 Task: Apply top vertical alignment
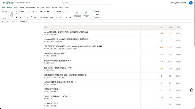41,11
